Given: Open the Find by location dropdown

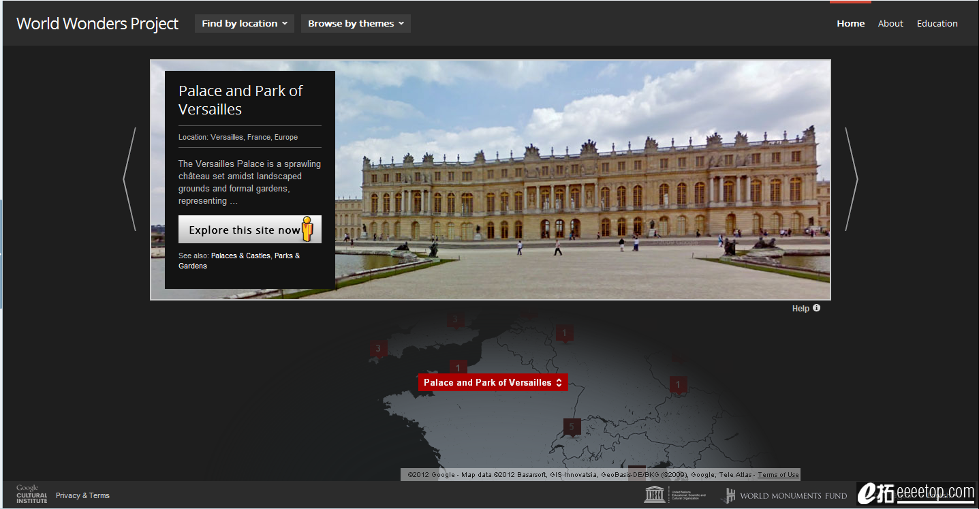Looking at the screenshot, I should 245,23.
